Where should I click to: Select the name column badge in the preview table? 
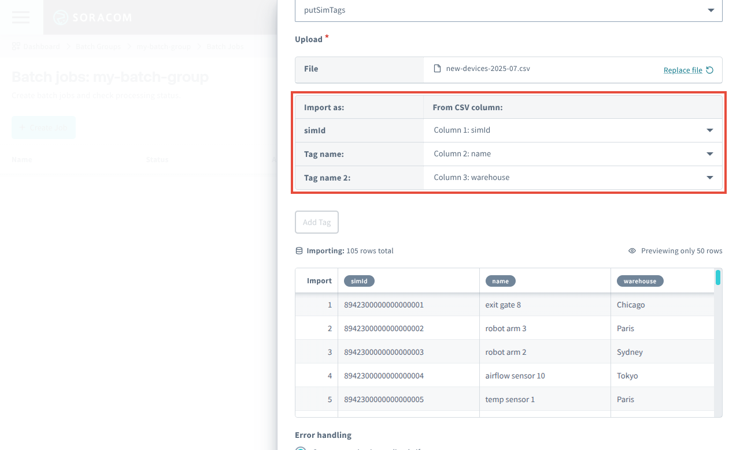pos(500,281)
